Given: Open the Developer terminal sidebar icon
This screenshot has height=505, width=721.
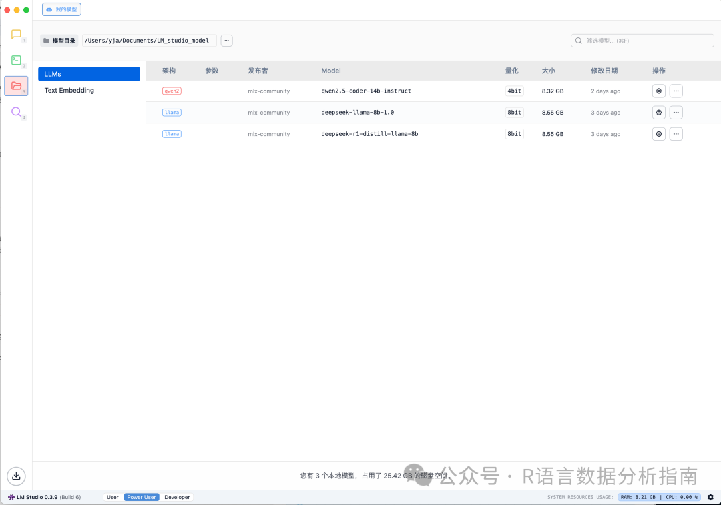Looking at the screenshot, I should click(16, 60).
